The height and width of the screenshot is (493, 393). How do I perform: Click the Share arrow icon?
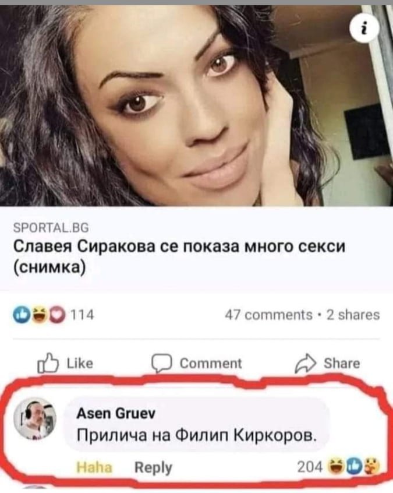(x=305, y=364)
